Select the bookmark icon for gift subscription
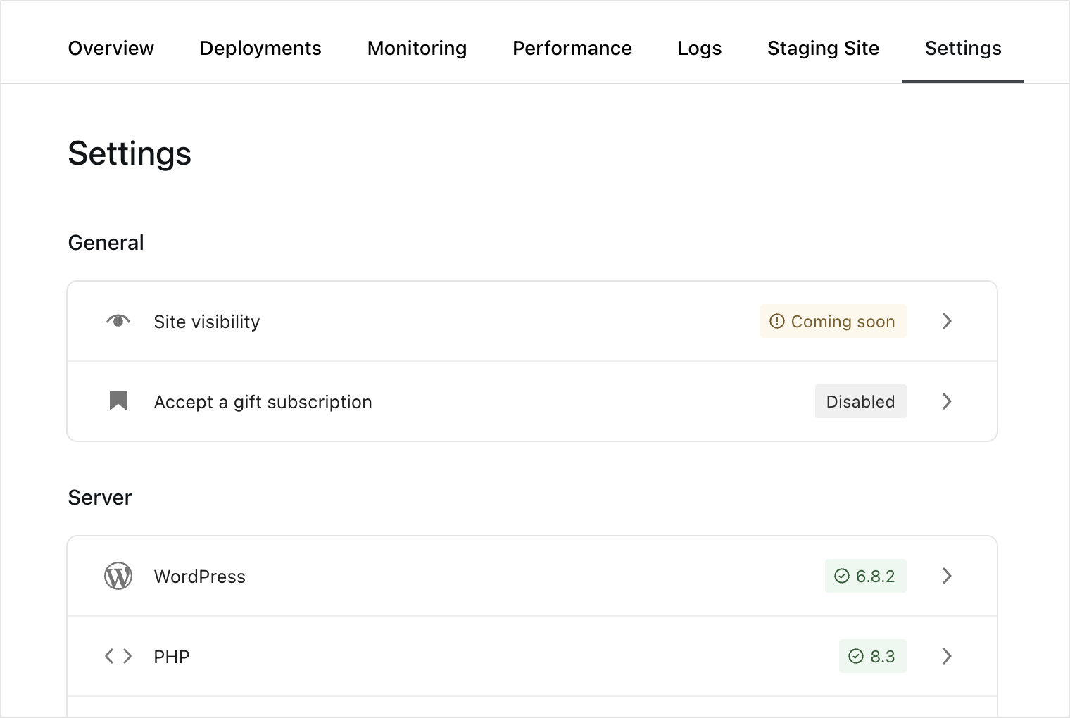Image resolution: width=1070 pixels, height=718 pixels. tap(118, 401)
